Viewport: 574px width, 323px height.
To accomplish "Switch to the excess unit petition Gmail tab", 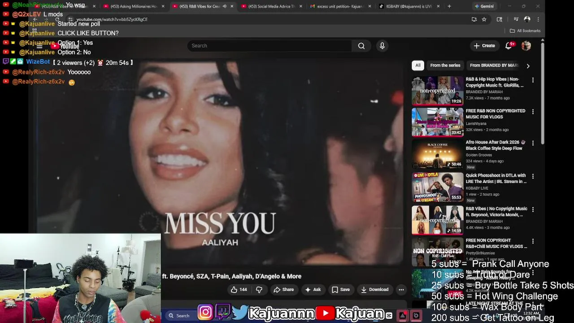I will point(341,6).
